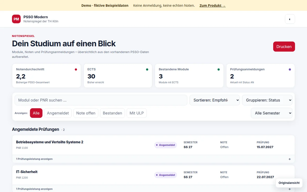This screenshot has width=307, height=192.
Task: Click module title Betriebssysteme und Verteilte Systeme 2
Action: (49, 142)
